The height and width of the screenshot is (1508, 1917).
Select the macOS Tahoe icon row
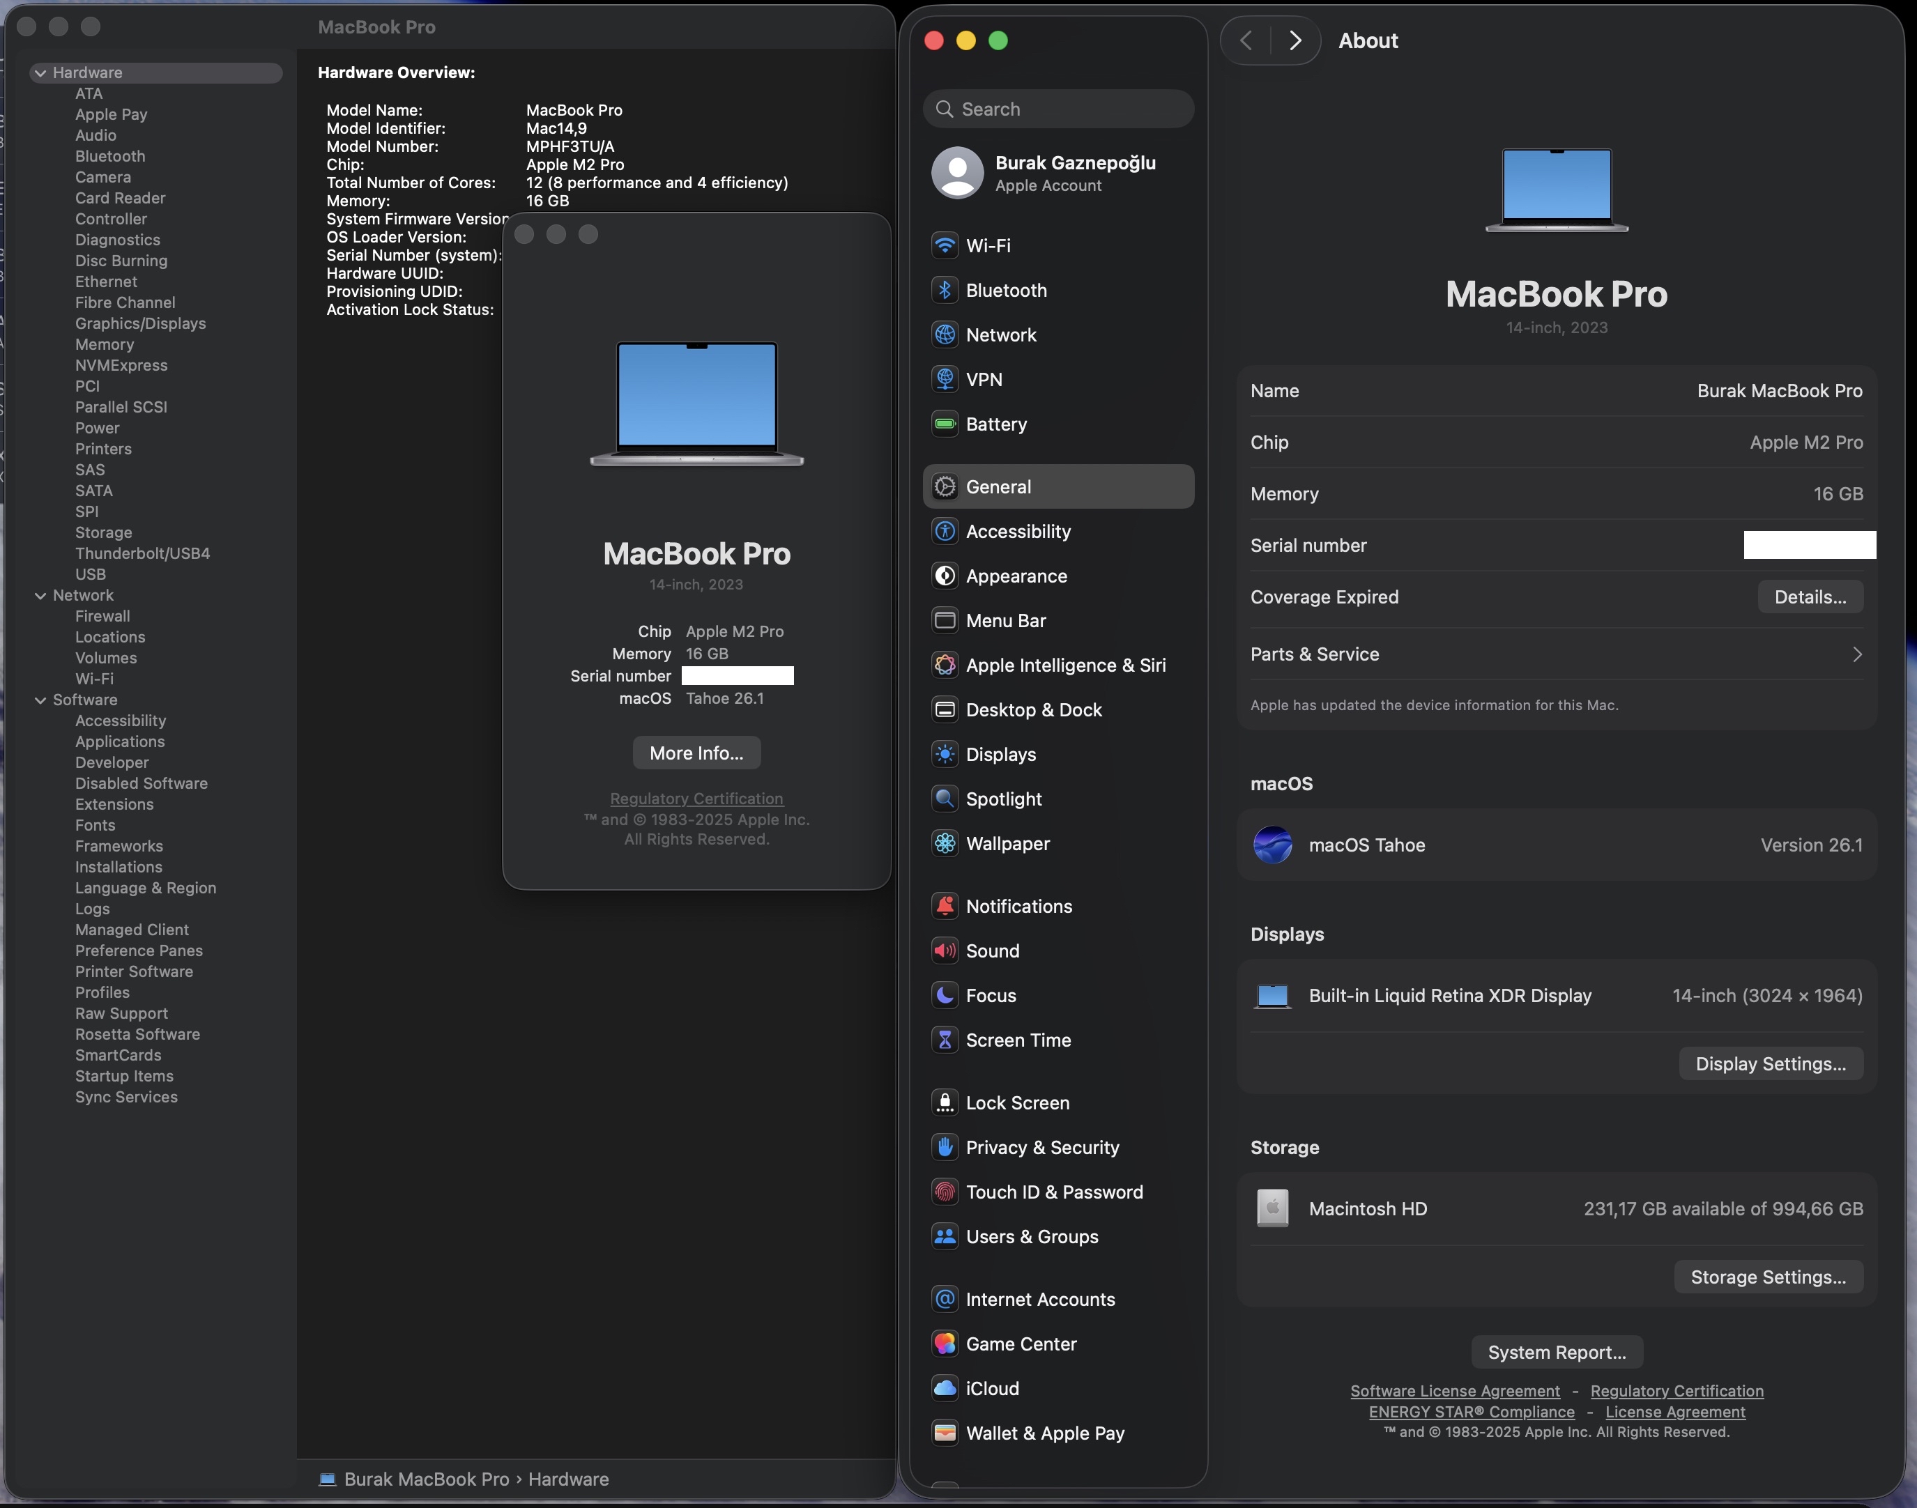pyautogui.click(x=1272, y=845)
